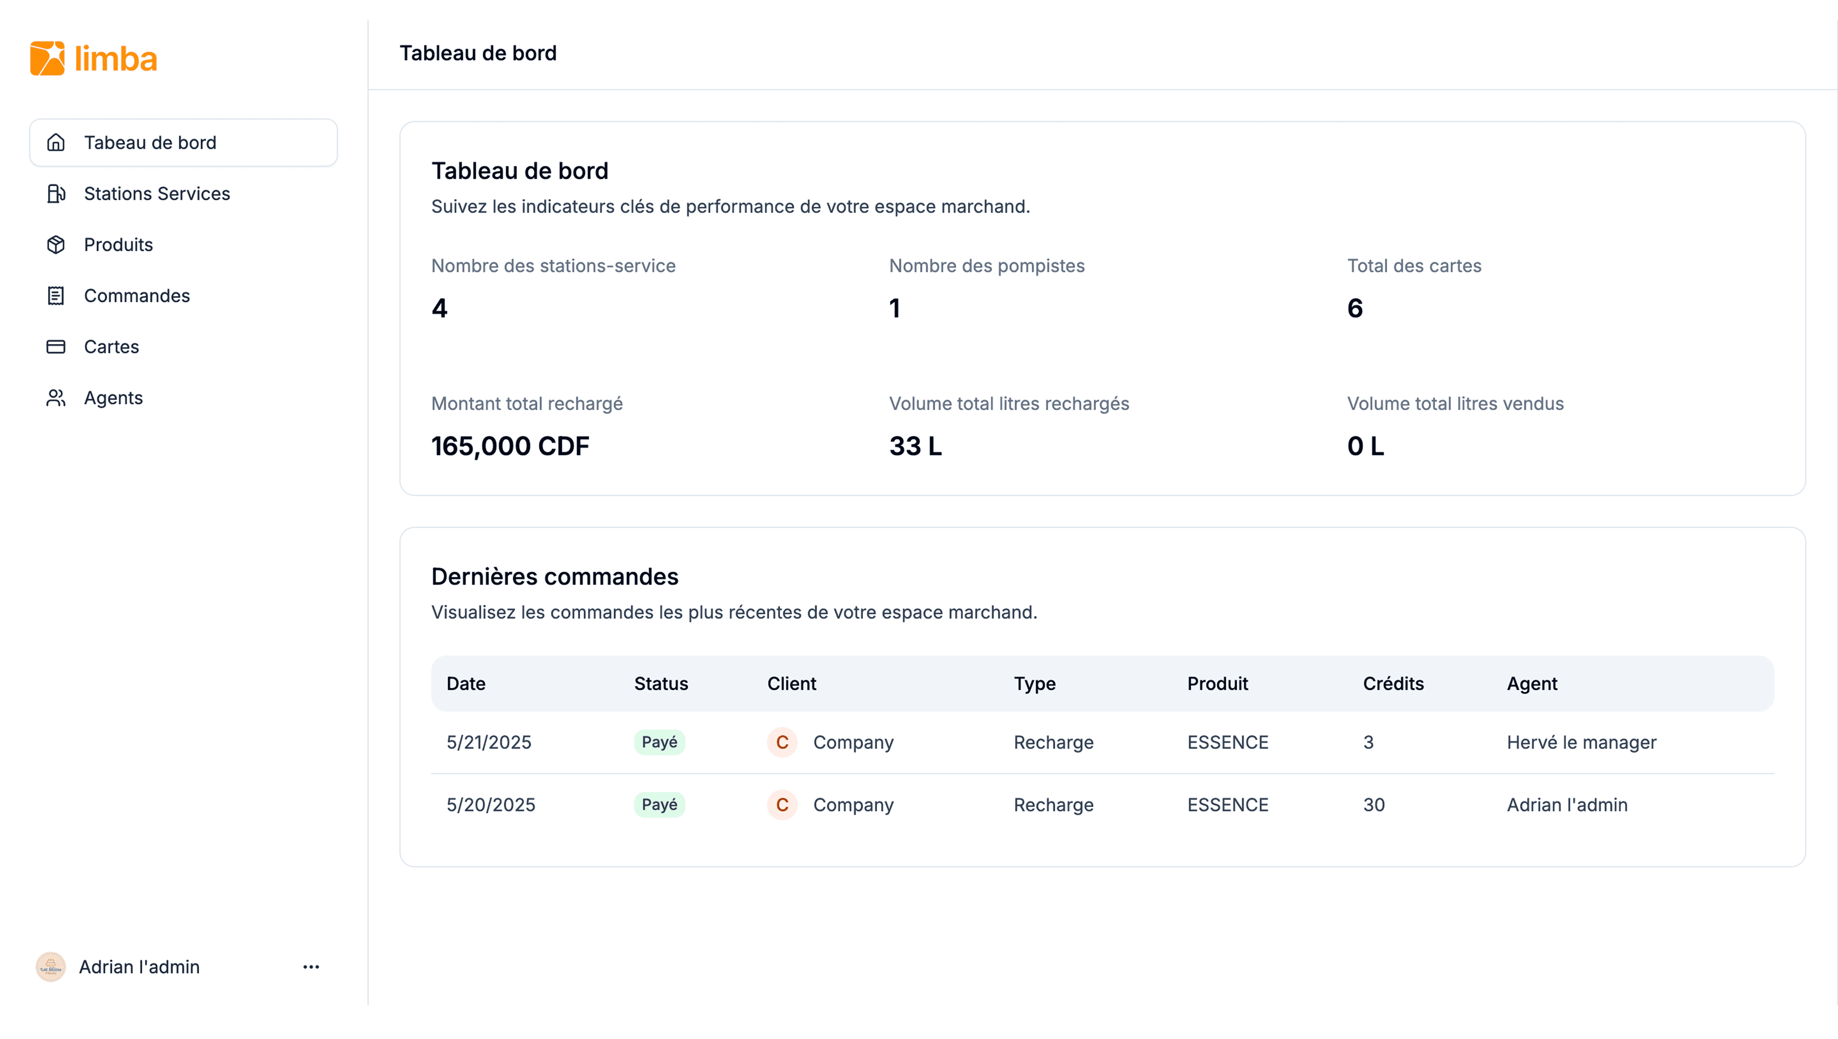The width and height of the screenshot is (1838, 1039).
Task: Open Stations Services menu item
Action: (x=157, y=193)
